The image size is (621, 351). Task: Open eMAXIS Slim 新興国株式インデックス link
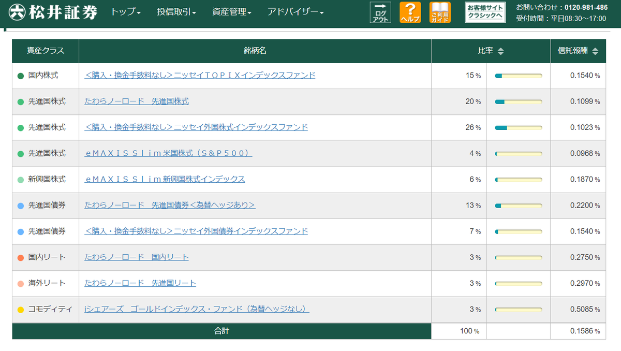click(165, 179)
